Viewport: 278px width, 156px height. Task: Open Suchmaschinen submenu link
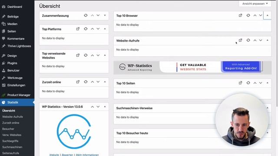coord(12,147)
